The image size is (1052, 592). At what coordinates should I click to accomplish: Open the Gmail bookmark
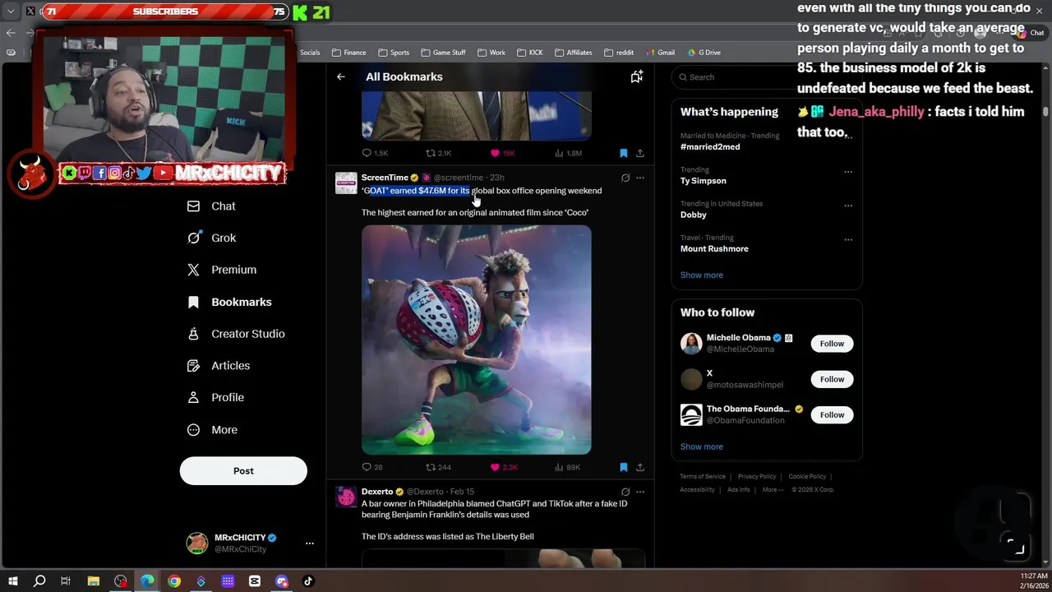[x=661, y=53]
